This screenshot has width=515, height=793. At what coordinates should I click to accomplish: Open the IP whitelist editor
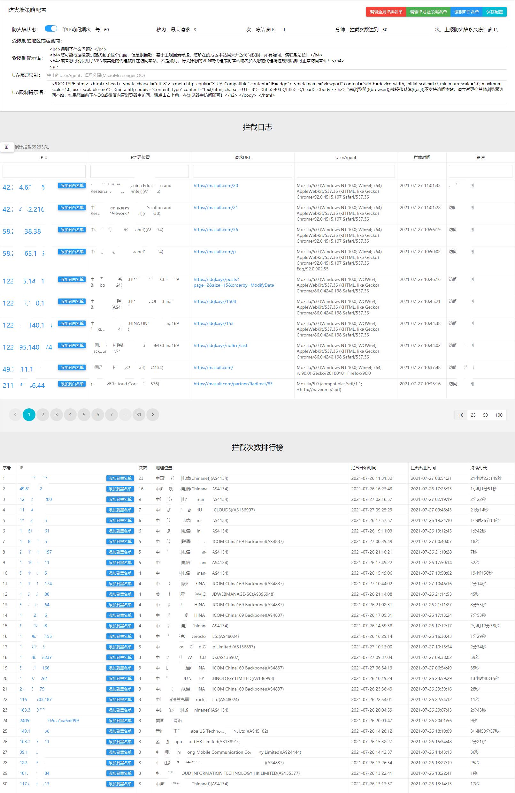pos(466,12)
